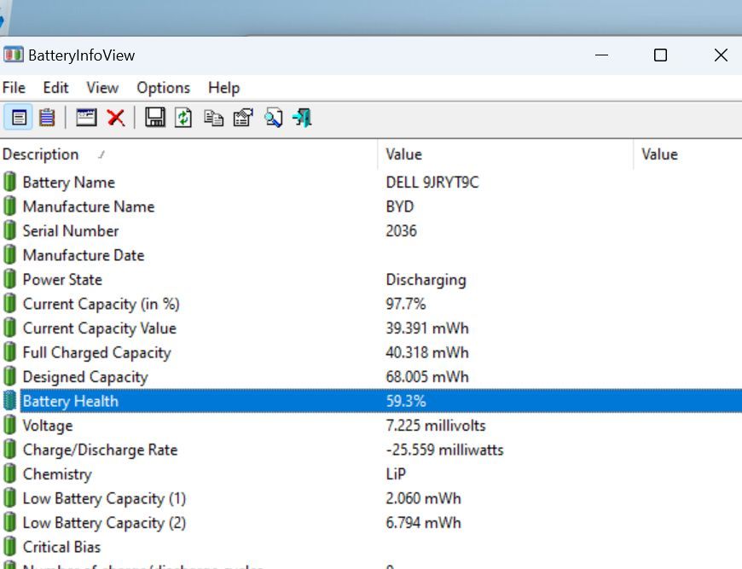Viewport: 742px width, 569px height.
Task: Select the Full Charged Capacity row
Action: (x=96, y=352)
